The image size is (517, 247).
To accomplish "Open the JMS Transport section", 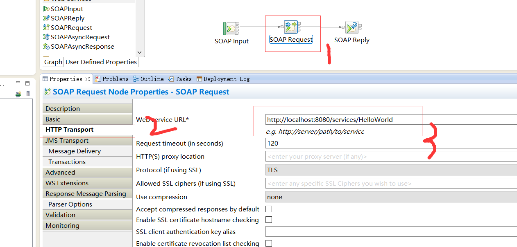I will coord(87,140).
